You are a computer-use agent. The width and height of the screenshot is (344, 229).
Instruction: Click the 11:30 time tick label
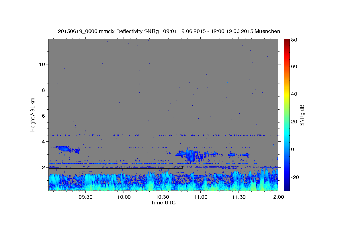click(x=239, y=197)
